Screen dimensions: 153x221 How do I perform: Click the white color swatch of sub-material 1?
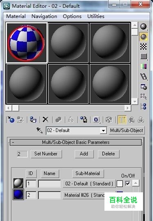[x=120, y=184]
